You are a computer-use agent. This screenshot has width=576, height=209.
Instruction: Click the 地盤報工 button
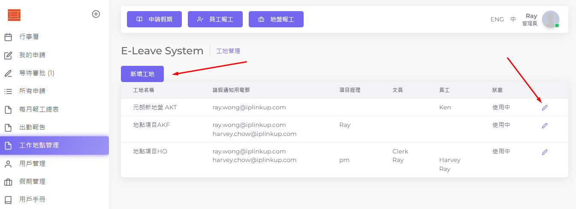point(276,19)
